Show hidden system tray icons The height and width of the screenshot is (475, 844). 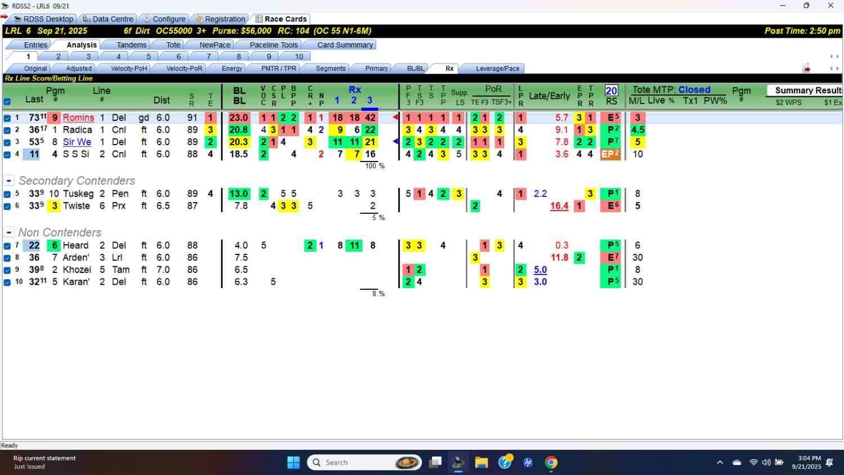pos(720,463)
